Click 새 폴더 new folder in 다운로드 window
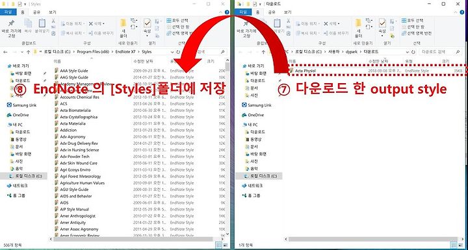 tap(358, 29)
